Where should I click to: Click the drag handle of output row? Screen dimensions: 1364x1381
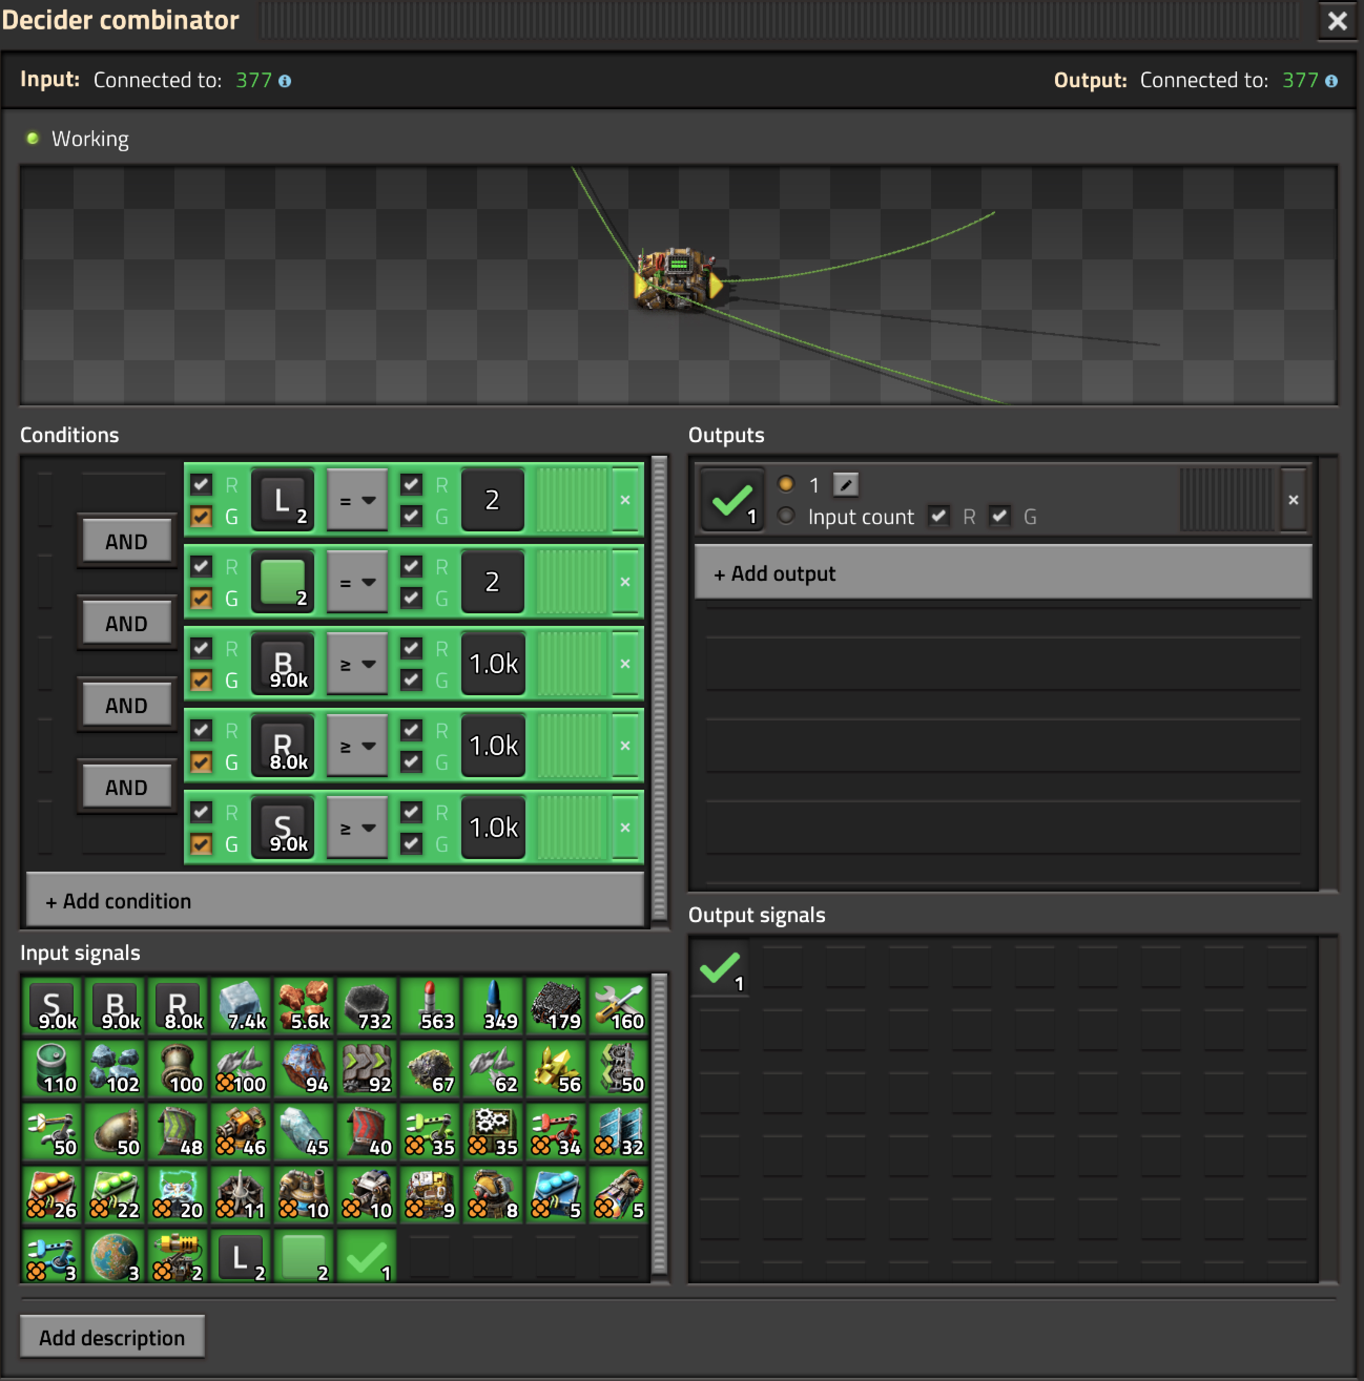(1226, 500)
